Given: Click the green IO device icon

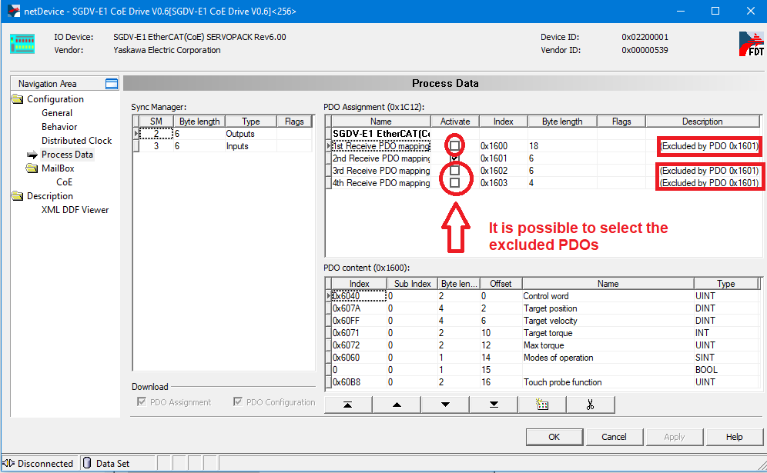Looking at the screenshot, I should (x=22, y=44).
